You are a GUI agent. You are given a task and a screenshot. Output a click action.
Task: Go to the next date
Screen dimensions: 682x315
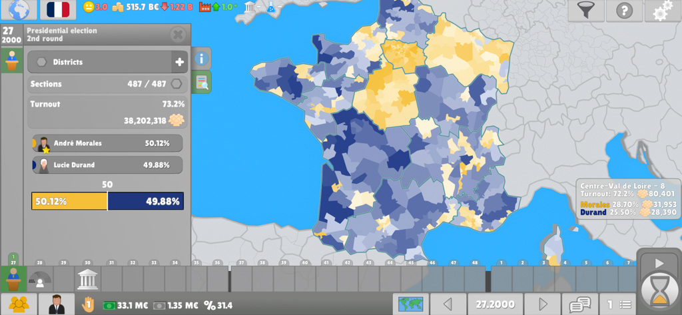pyautogui.click(x=542, y=304)
